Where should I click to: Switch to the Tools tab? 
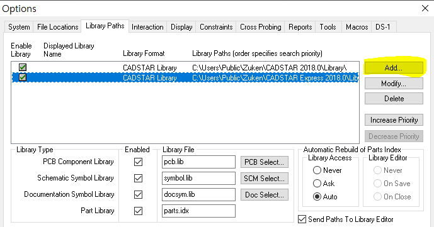pyautogui.click(x=328, y=27)
